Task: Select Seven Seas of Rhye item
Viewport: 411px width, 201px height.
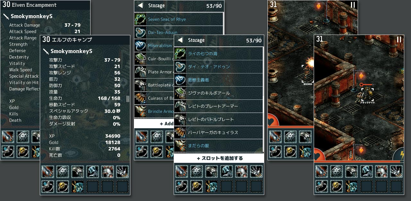Action: 179,19
